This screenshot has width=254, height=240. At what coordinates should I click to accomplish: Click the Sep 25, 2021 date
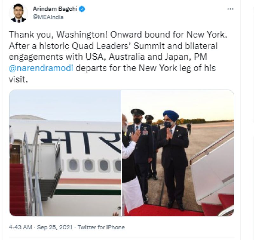pyautogui.click(x=55, y=227)
